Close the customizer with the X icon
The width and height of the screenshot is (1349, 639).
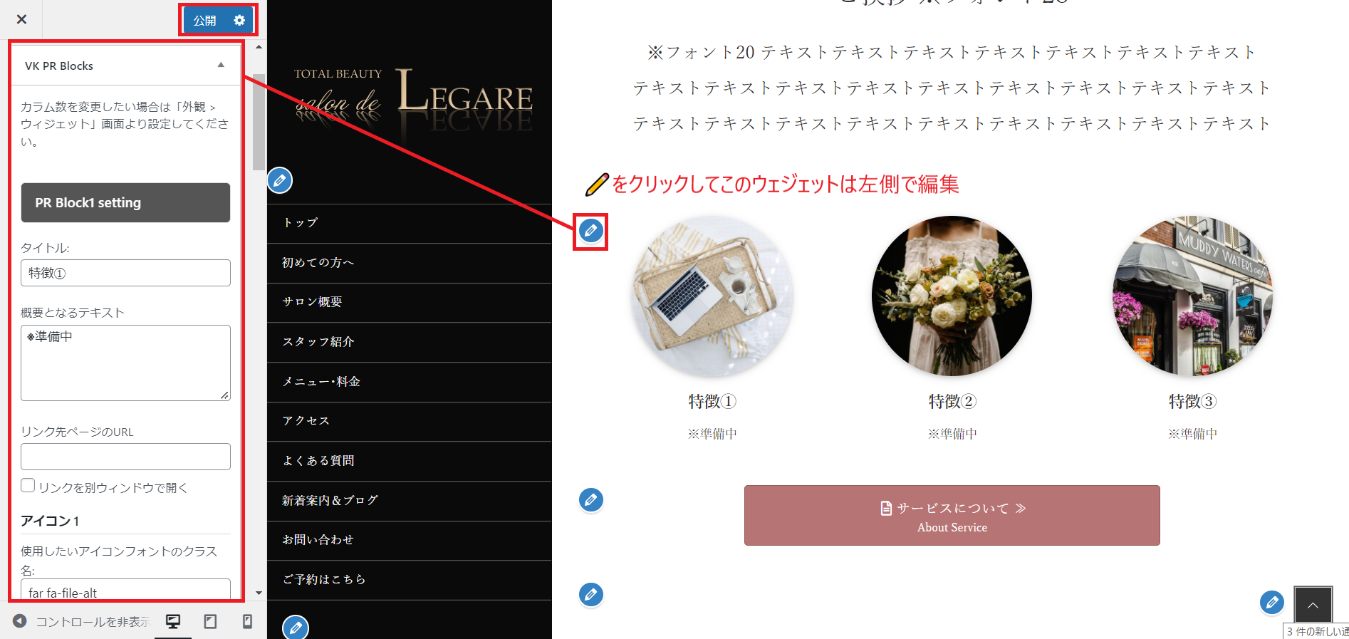tap(21, 19)
